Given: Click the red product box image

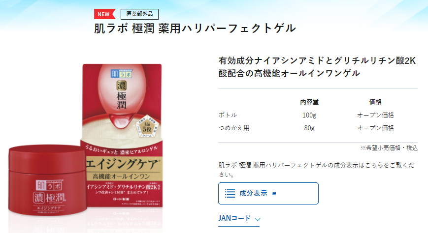Looking at the screenshot, I should (x=122, y=136).
